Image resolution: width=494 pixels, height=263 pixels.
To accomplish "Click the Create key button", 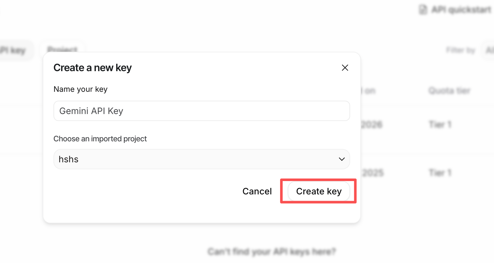I will [x=319, y=191].
